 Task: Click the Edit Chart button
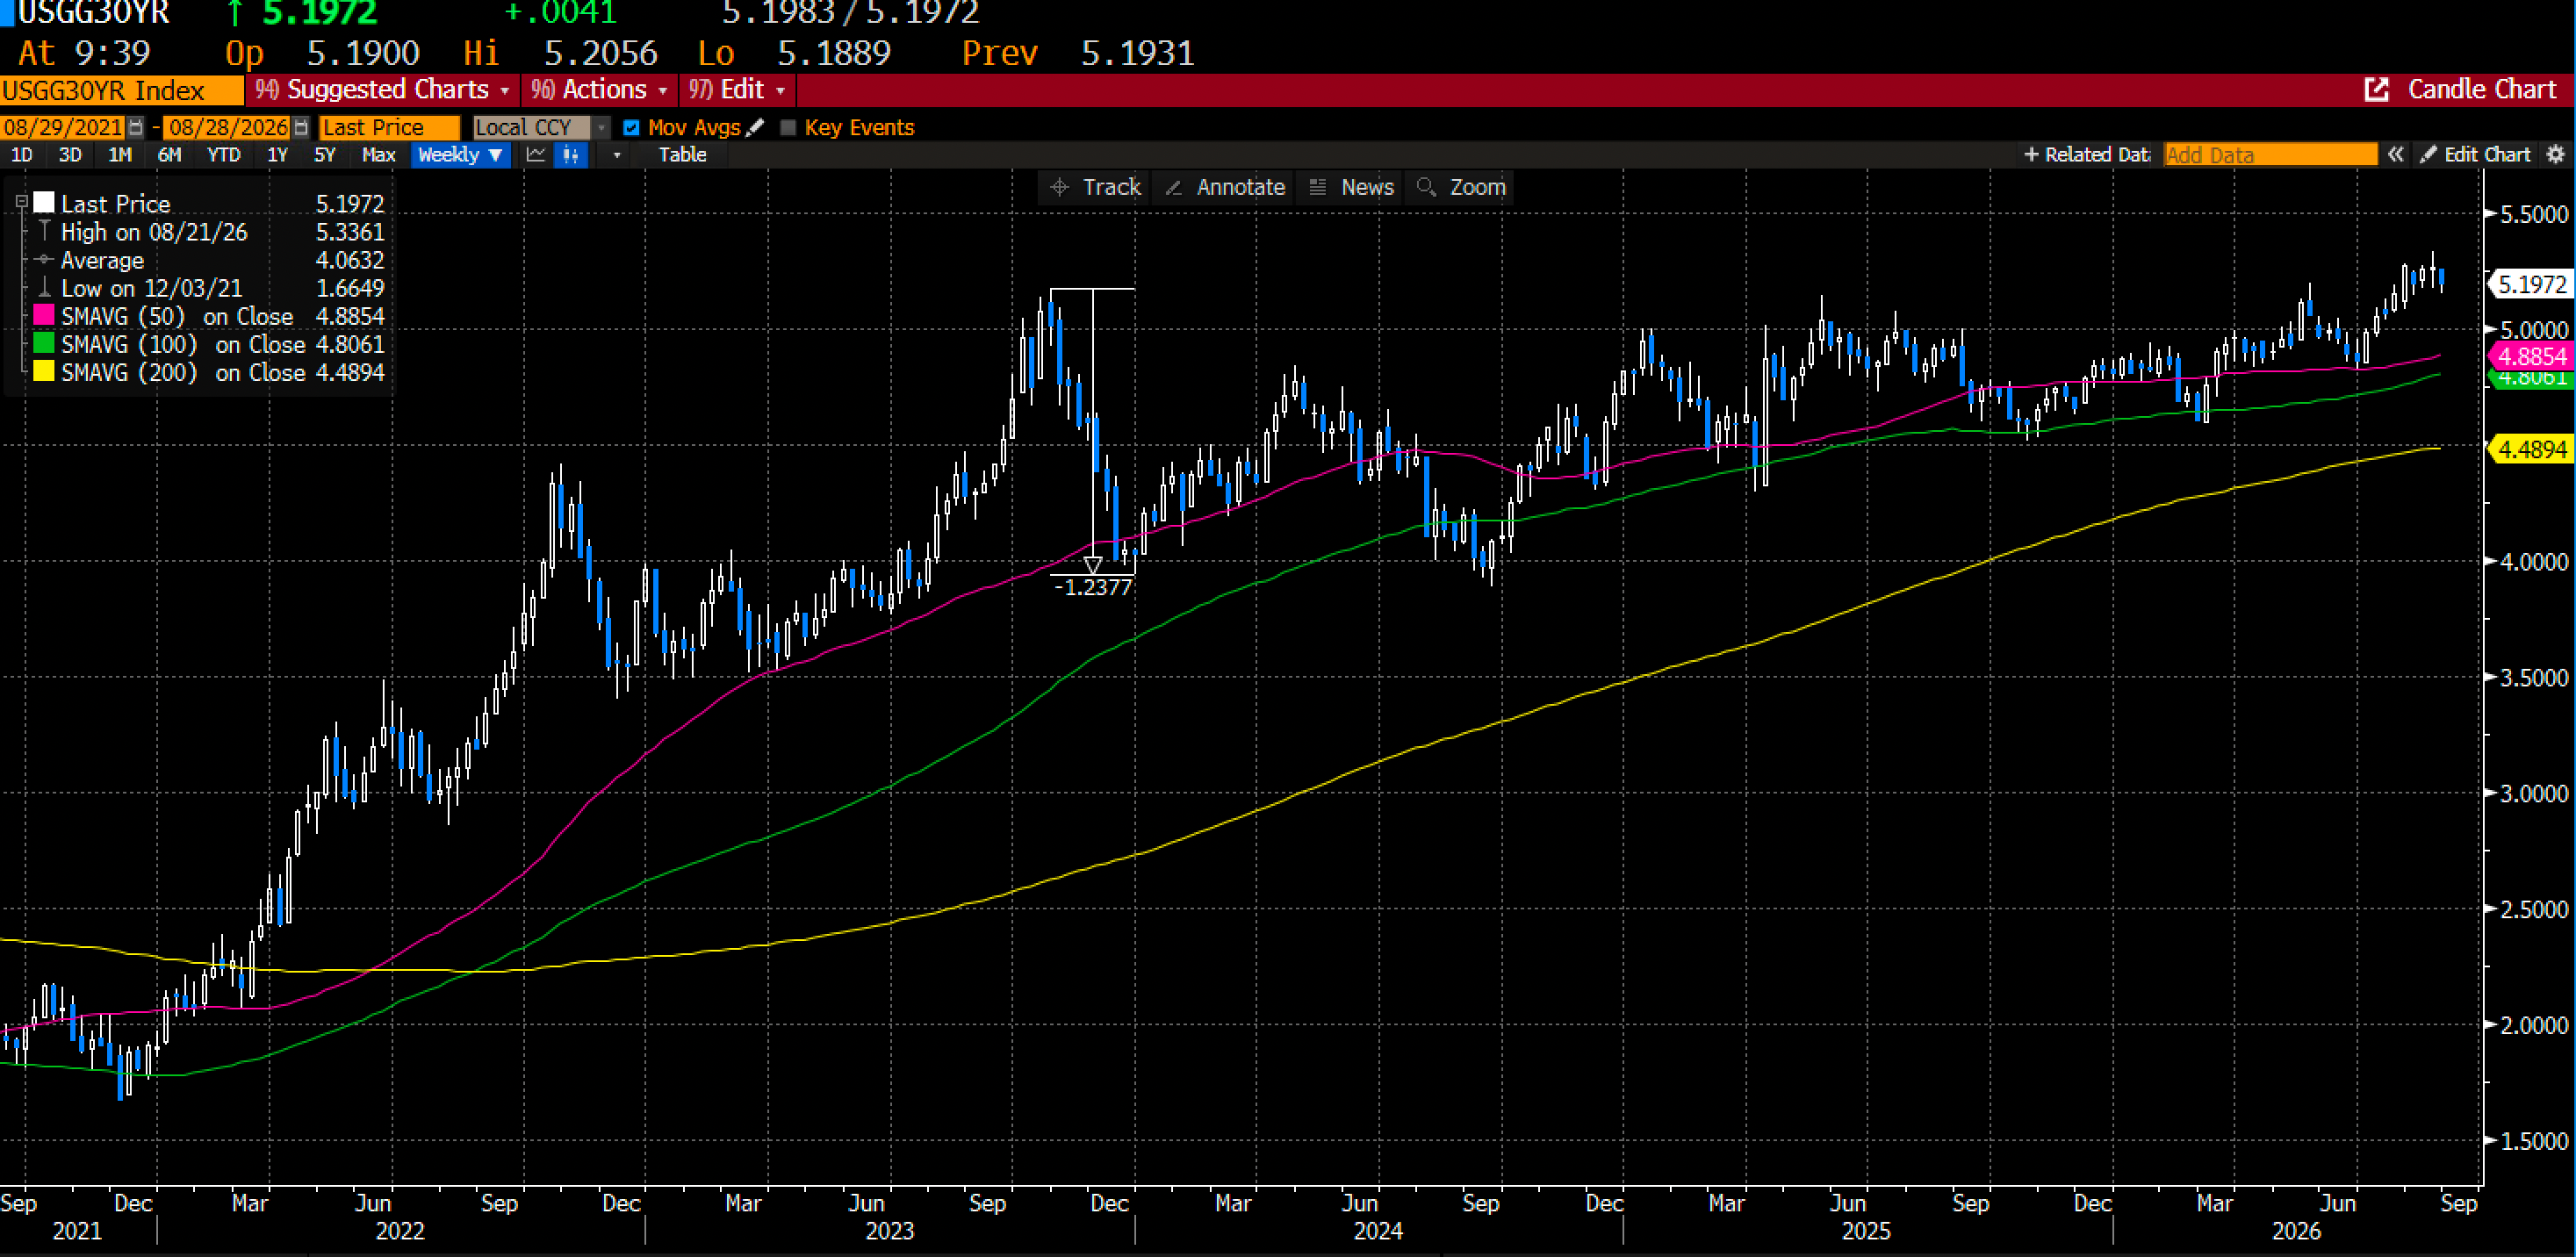pos(2476,154)
